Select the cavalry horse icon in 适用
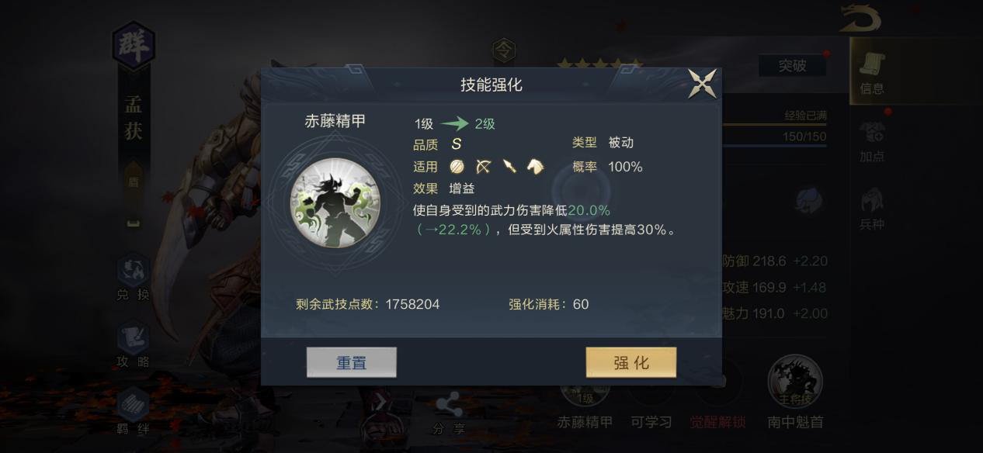This screenshot has height=453, width=983. [x=536, y=167]
